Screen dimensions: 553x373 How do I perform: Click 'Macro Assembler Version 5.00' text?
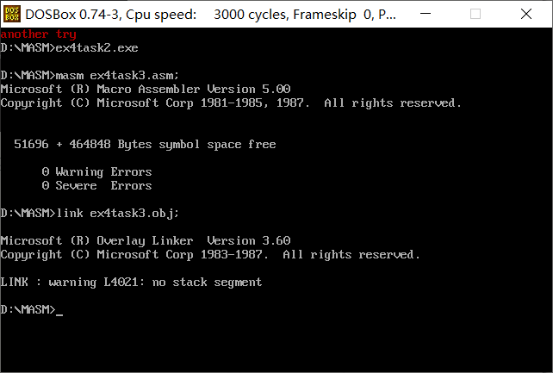click(194, 89)
